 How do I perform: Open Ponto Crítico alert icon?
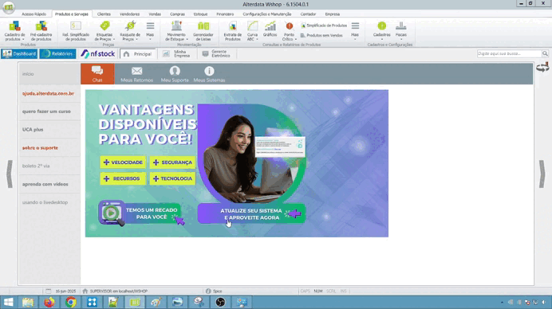[289, 26]
